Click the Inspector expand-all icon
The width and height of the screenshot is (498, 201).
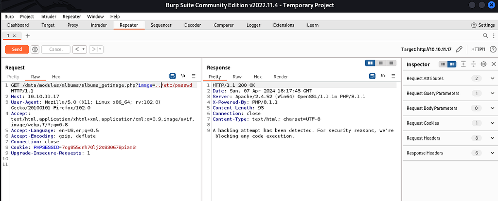[x=463, y=64]
